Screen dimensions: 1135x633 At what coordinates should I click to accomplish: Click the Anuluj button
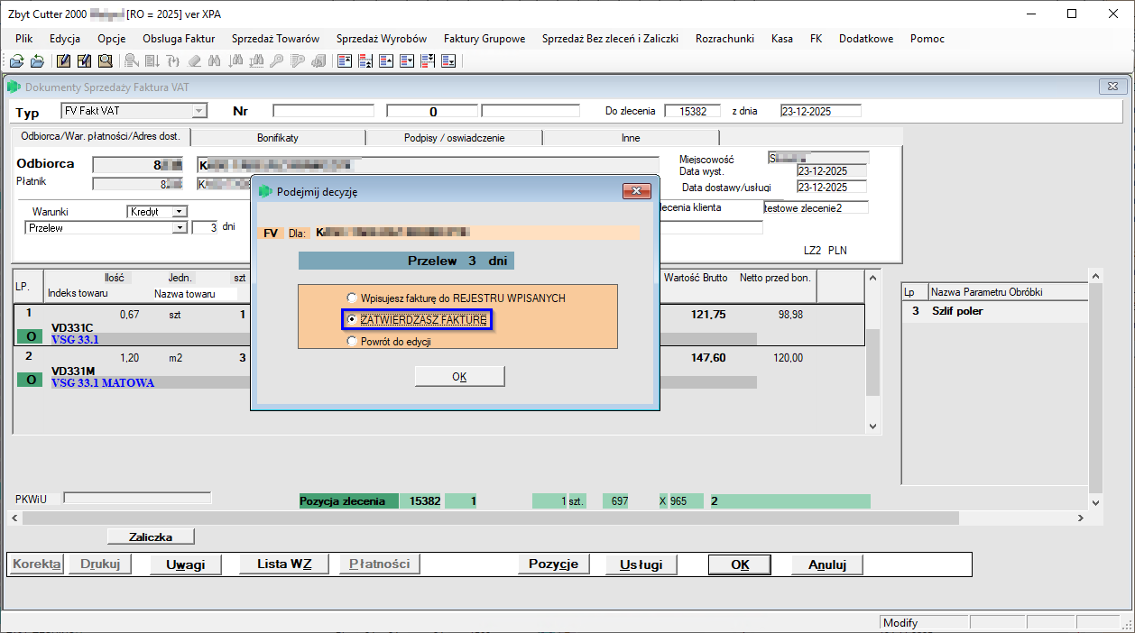tap(826, 564)
